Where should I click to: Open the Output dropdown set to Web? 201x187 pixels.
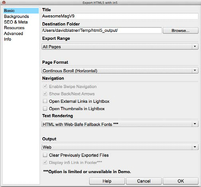tap(120, 147)
